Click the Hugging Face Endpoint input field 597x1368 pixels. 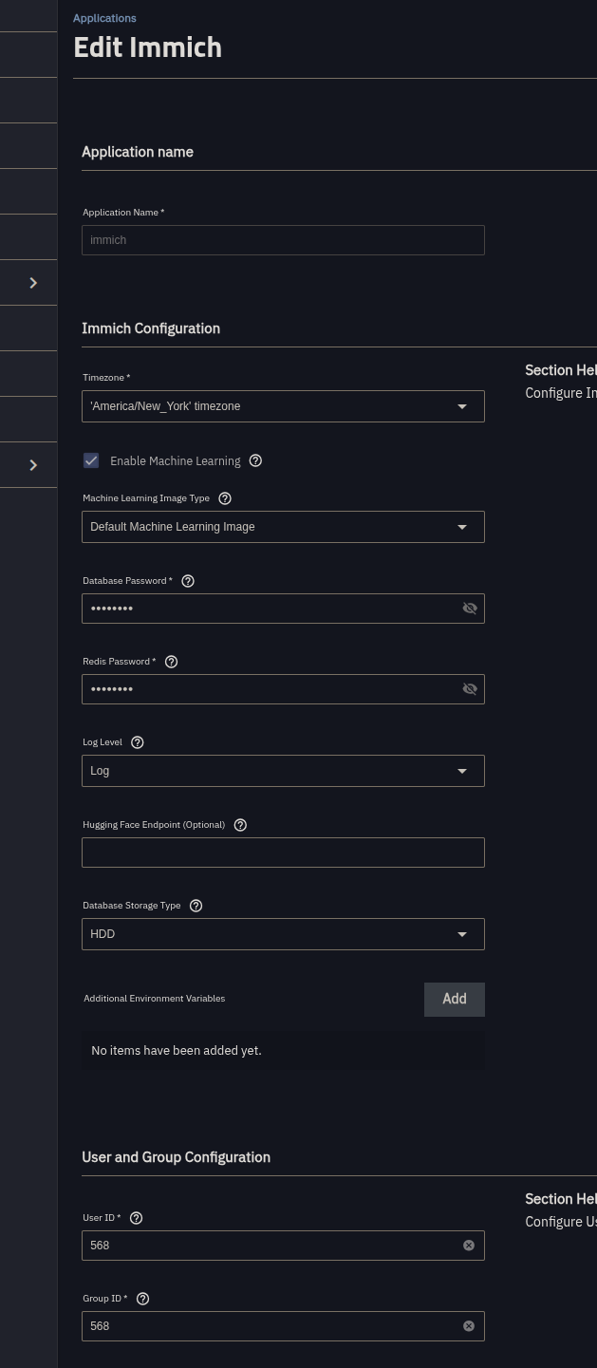(x=283, y=853)
